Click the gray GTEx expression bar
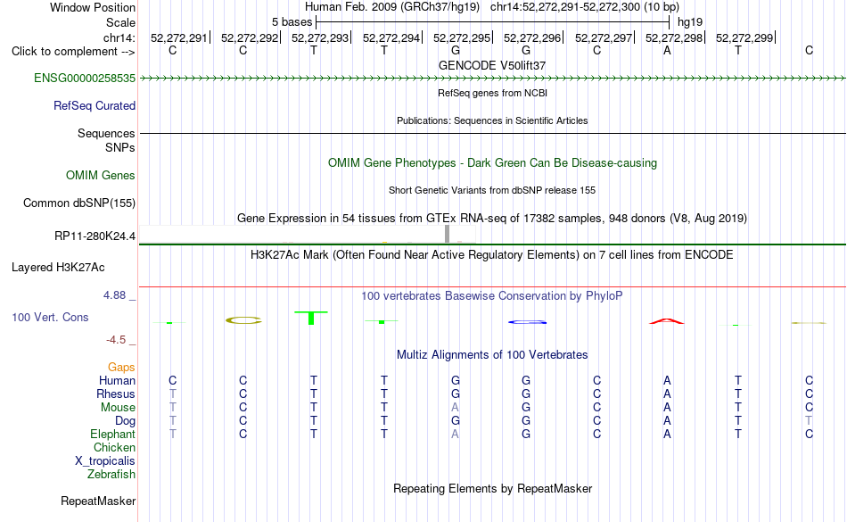Screen dimensions: 847x522 pos(448,234)
